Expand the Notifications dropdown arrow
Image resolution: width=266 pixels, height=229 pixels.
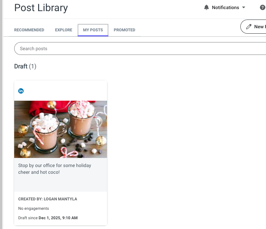[x=244, y=7]
